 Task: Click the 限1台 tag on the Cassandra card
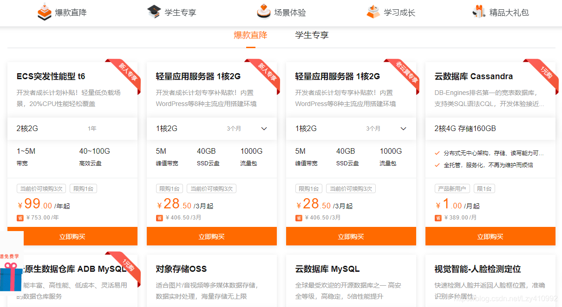(484, 189)
